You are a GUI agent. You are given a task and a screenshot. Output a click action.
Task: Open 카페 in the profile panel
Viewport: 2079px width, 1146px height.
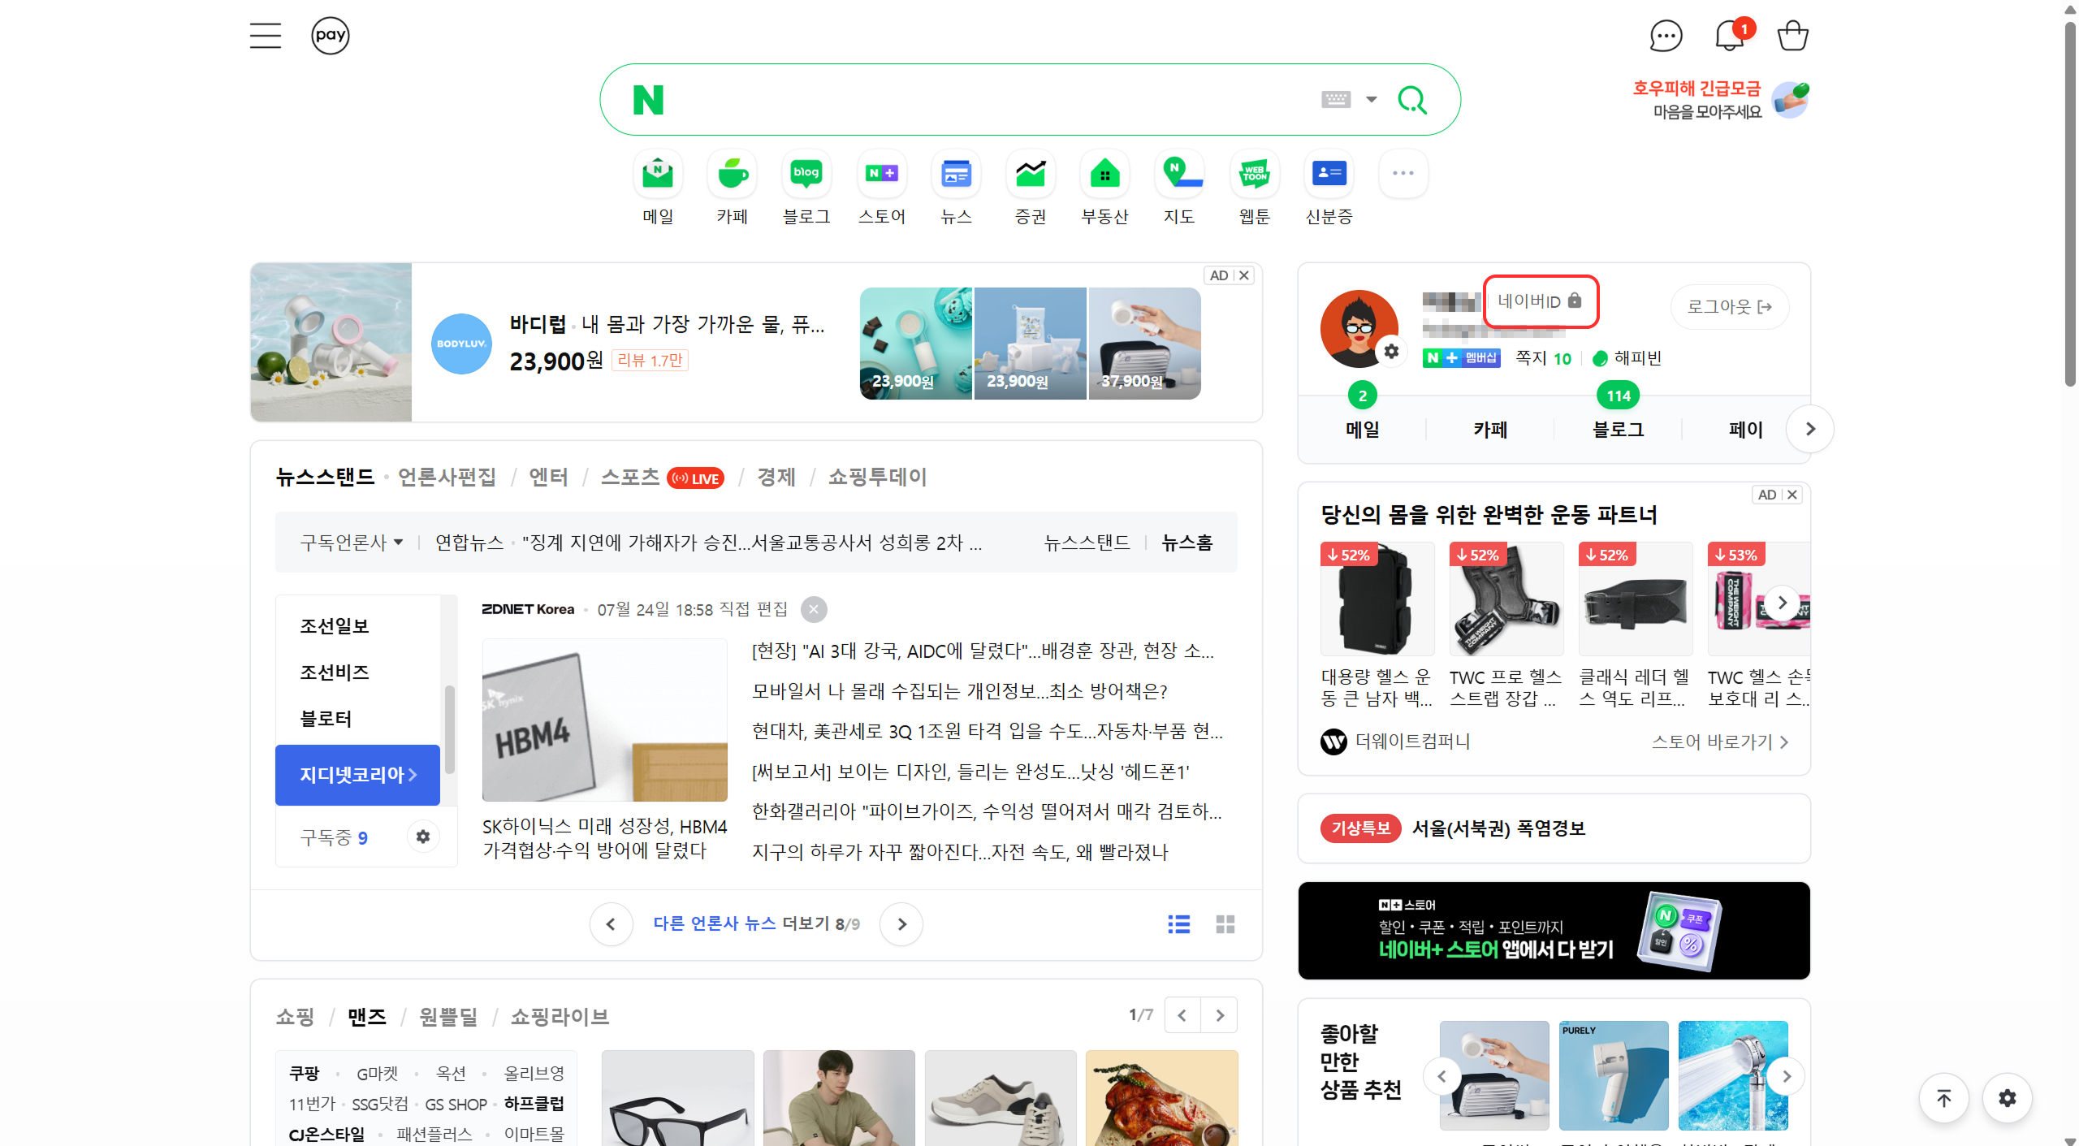tap(1491, 429)
